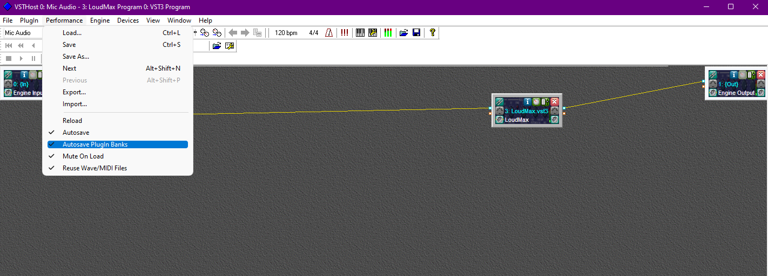Click info icon on Engine Output node
Screen dimensions: 768x276
point(734,75)
